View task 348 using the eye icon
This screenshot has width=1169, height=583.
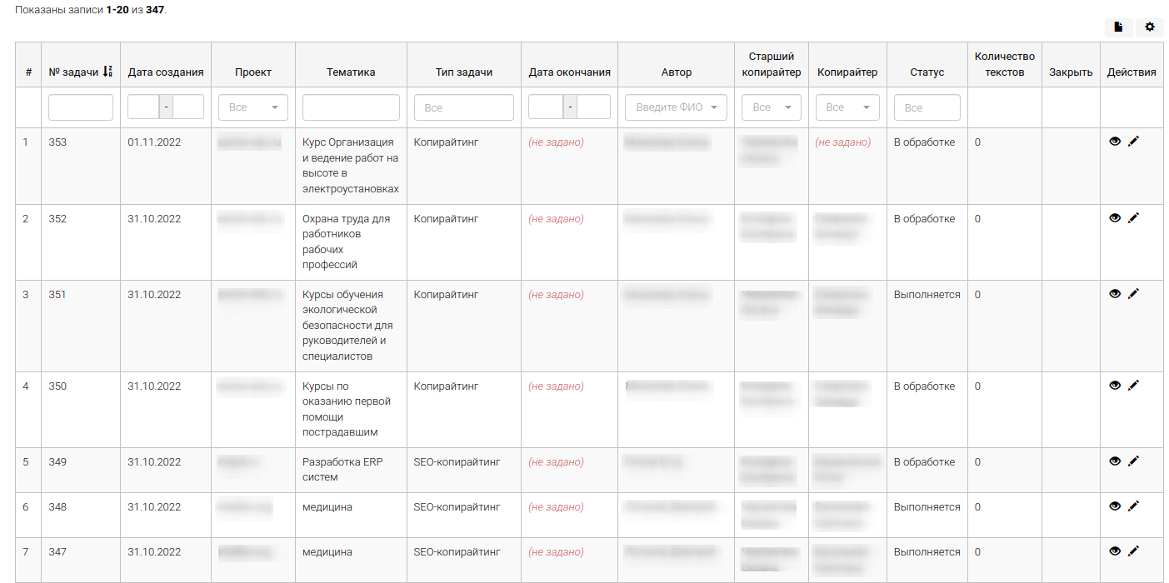[1115, 506]
